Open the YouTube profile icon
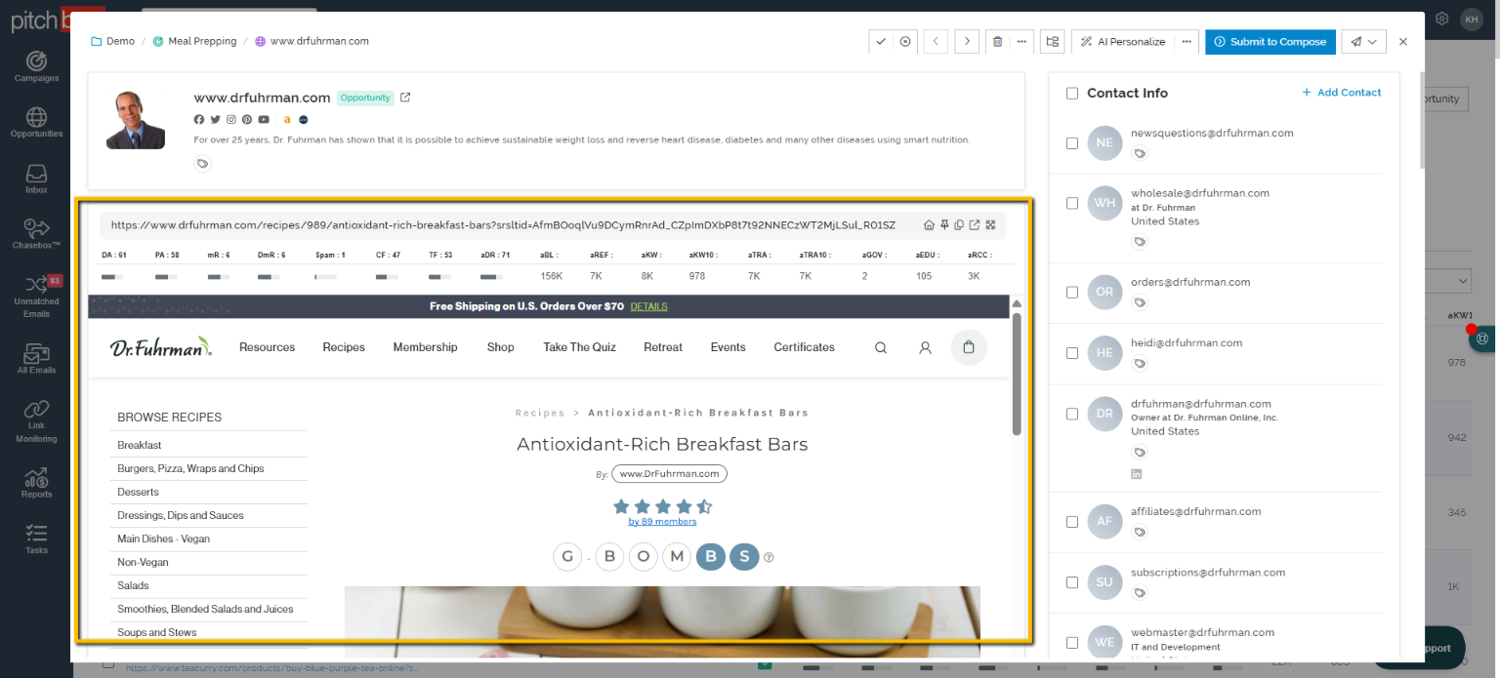Viewport: 1500px width, 678px height. point(264,119)
